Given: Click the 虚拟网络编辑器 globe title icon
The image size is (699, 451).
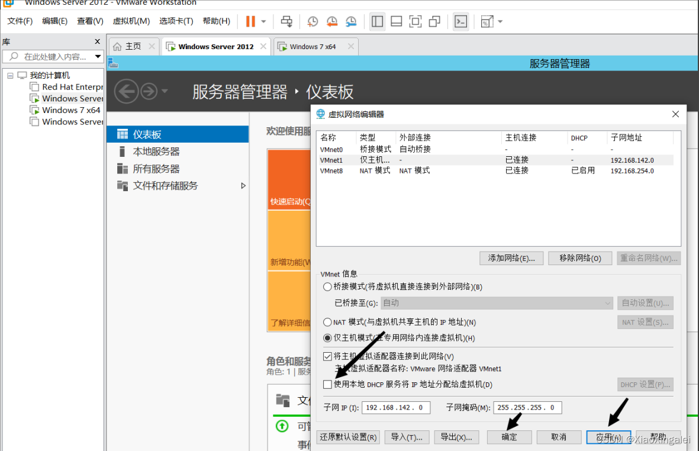Looking at the screenshot, I should (x=321, y=114).
